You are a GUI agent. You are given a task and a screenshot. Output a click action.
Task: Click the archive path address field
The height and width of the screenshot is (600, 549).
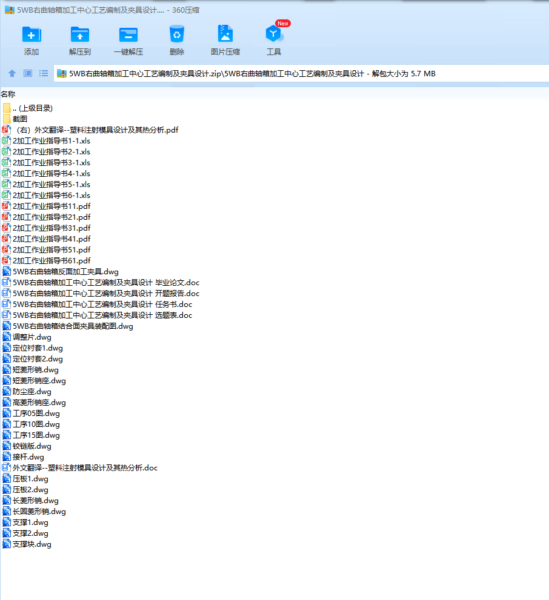click(301, 73)
